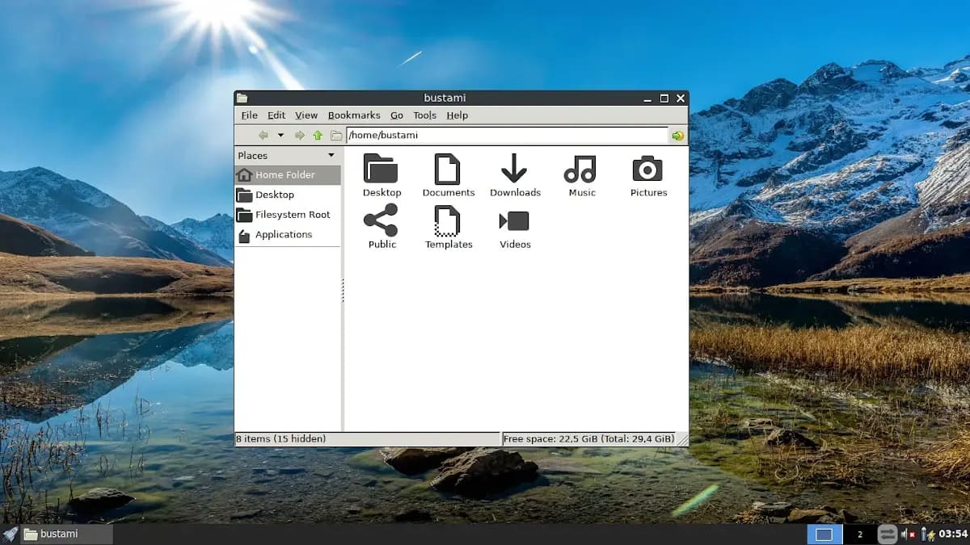Click the Documents folder icon
This screenshot has width=970, height=545.
coord(447,170)
